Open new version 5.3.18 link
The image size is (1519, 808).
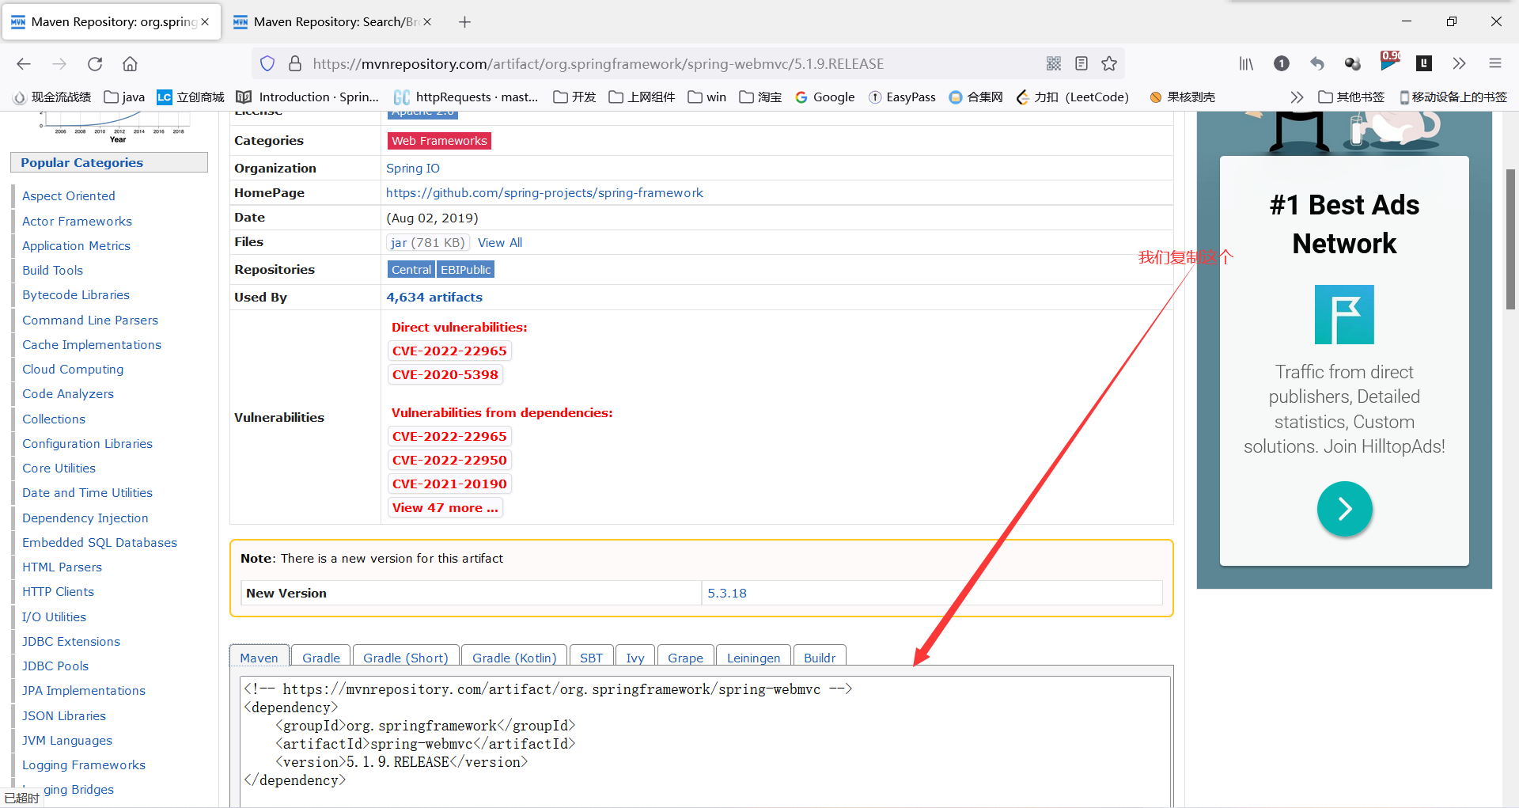pos(727,594)
